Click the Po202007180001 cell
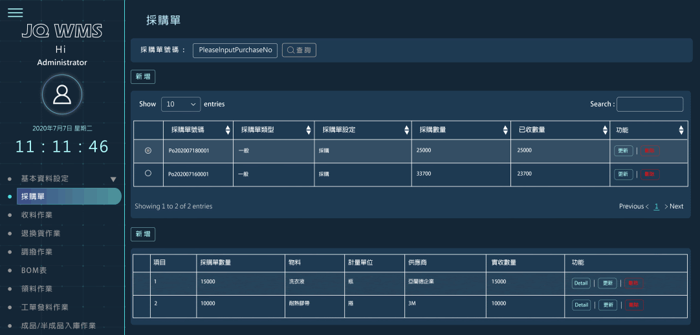 198,150
